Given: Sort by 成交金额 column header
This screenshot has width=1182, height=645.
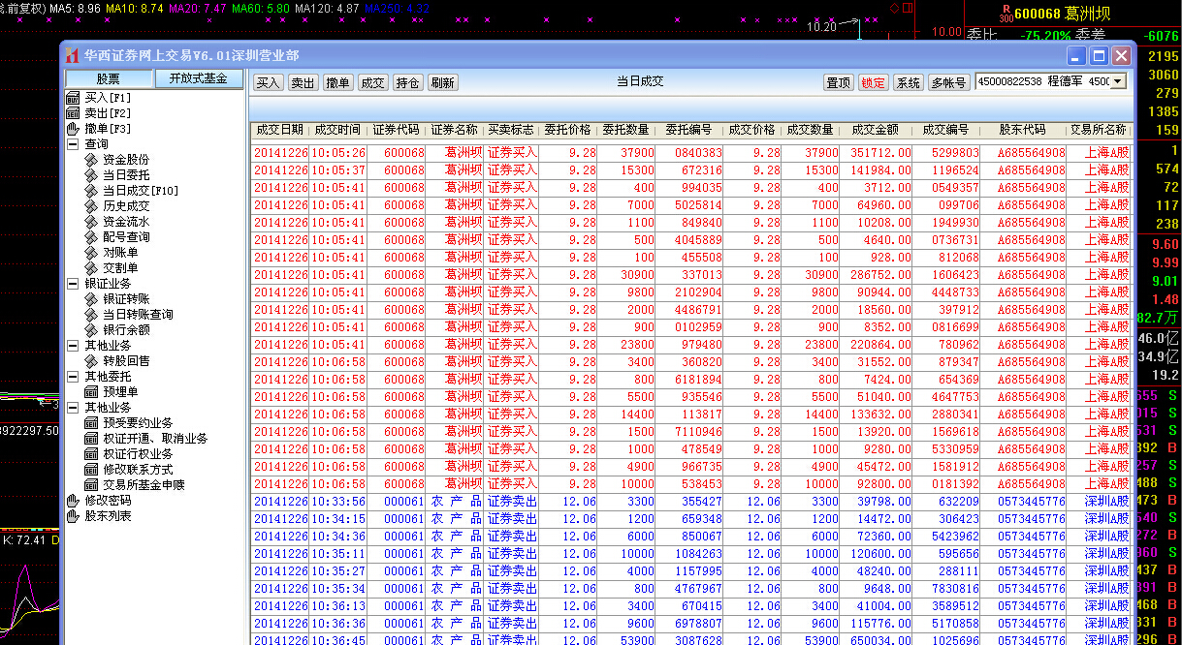Looking at the screenshot, I should click(x=875, y=130).
